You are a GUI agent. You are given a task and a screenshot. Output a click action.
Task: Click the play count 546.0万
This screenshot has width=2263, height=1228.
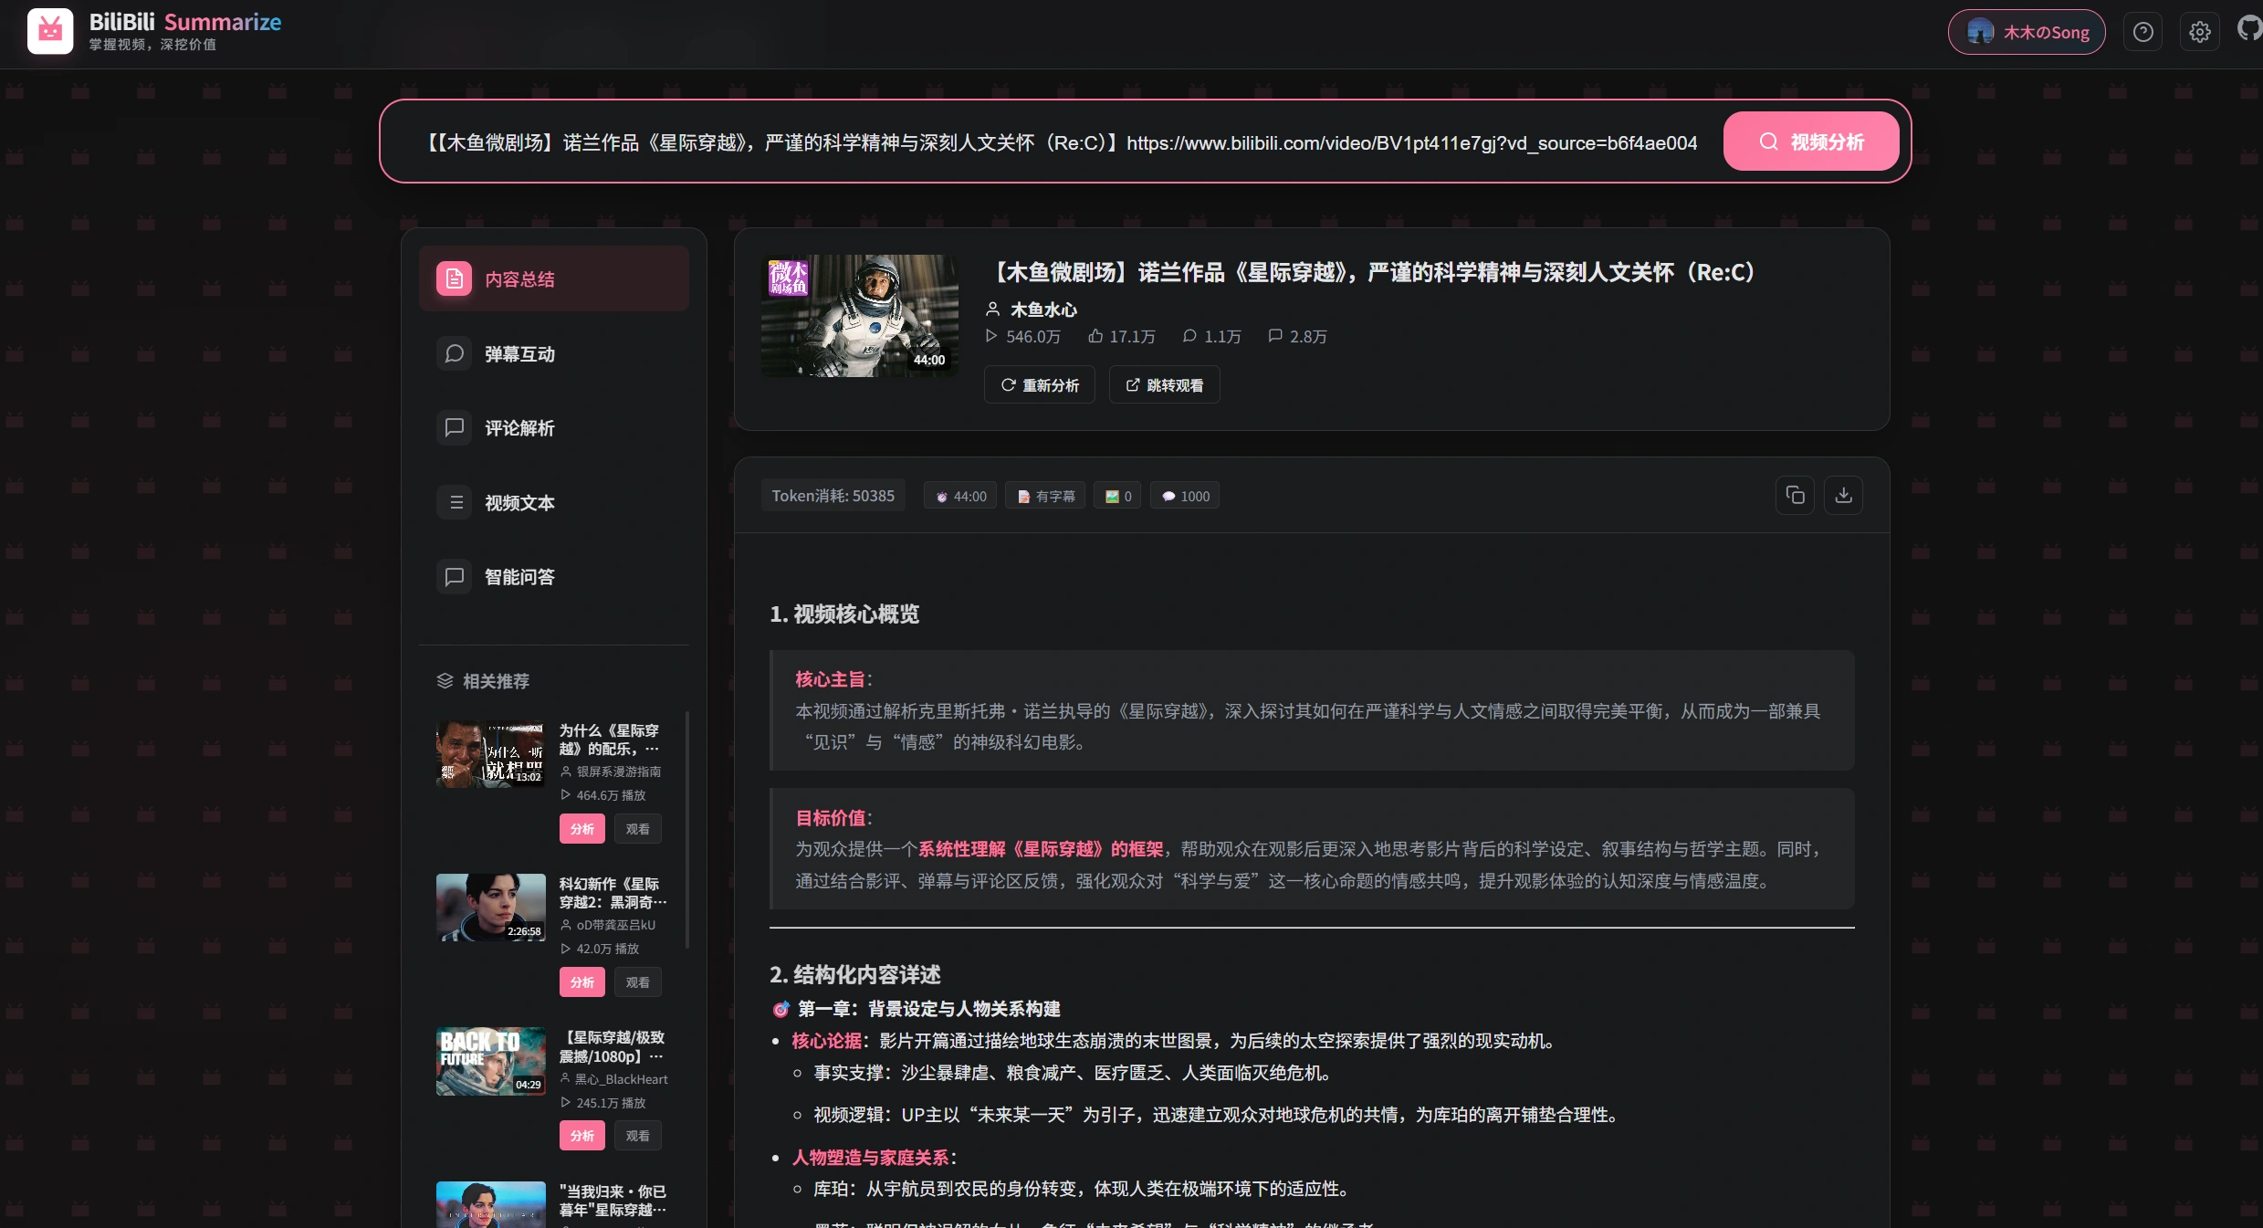pyautogui.click(x=1022, y=336)
